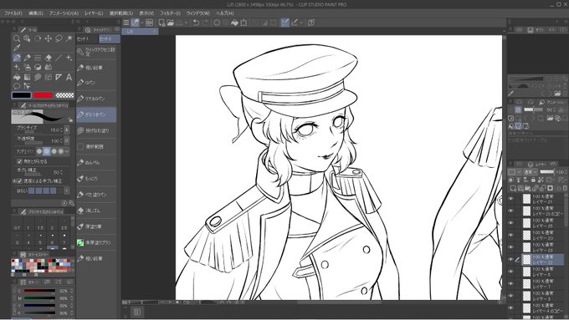The width and height of the screenshot is (569, 320).
Task: Select the Ruler tool
Action: pyautogui.click(x=59, y=77)
